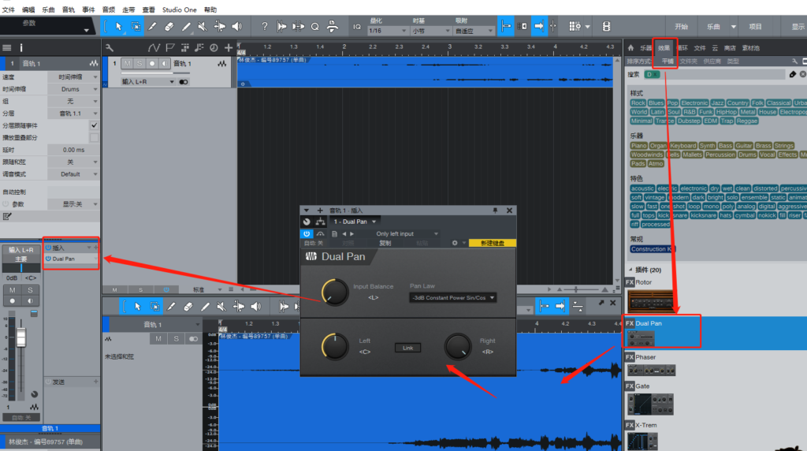Open 调音模式 Default dropdown
Viewport: 807px width, 451px height.
tap(73, 174)
